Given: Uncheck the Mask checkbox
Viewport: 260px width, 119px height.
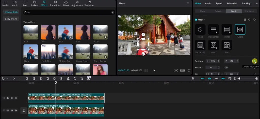Looking at the screenshot, I should click(196, 20).
